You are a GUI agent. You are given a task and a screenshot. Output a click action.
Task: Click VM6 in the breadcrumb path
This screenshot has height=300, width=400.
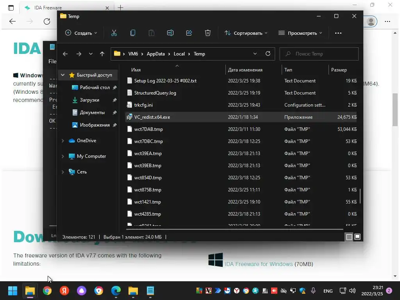133,54
